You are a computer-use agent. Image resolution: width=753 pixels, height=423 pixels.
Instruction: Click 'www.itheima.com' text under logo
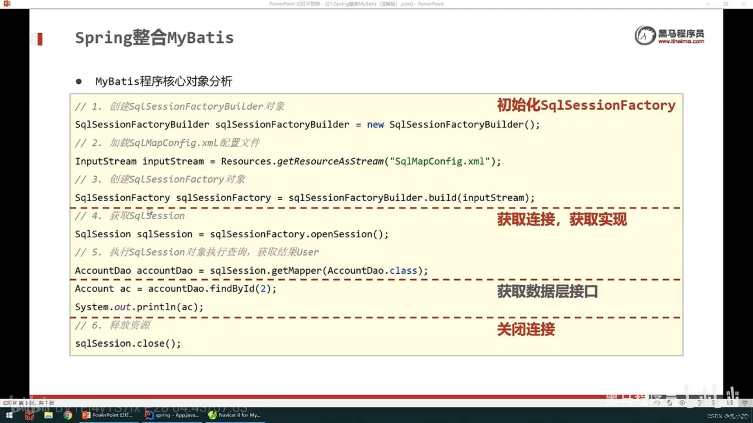click(x=681, y=42)
